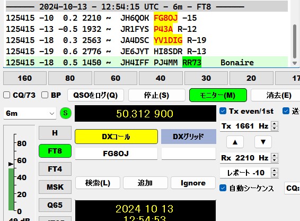
Task: Click the down arrow frequency shift button
Action: pyautogui.click(x=263, y=142)
